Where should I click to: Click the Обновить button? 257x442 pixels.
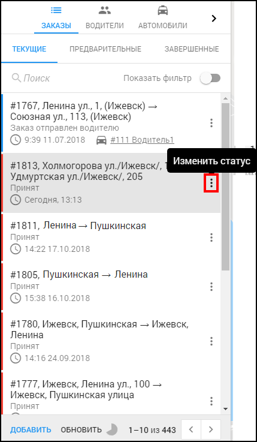[81, 430]
